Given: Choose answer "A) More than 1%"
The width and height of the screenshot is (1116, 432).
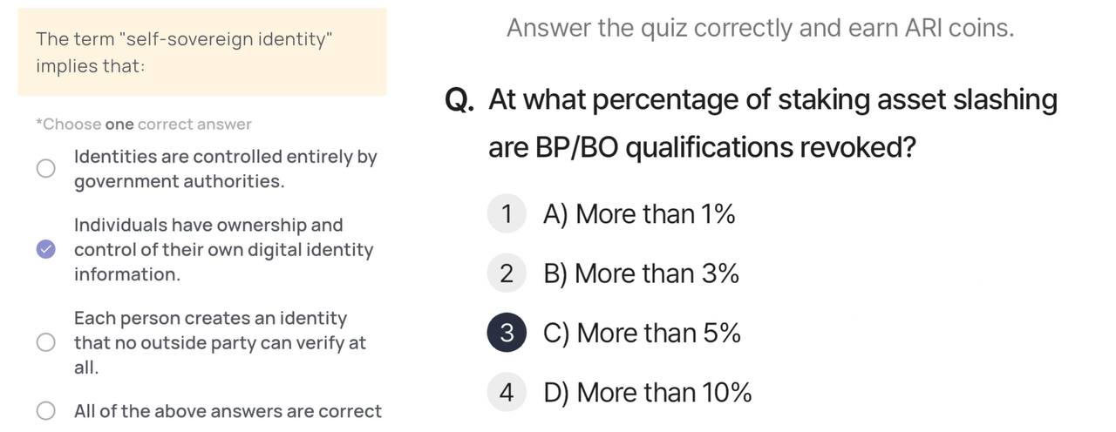Looking at the screenshot, I should [x=639, y=213].
